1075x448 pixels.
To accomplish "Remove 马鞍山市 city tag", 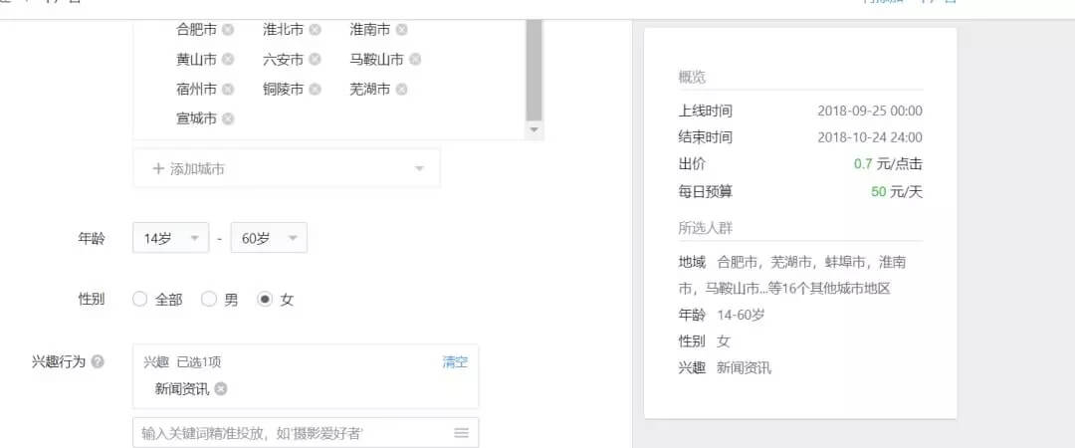I will tap(415, 60).
